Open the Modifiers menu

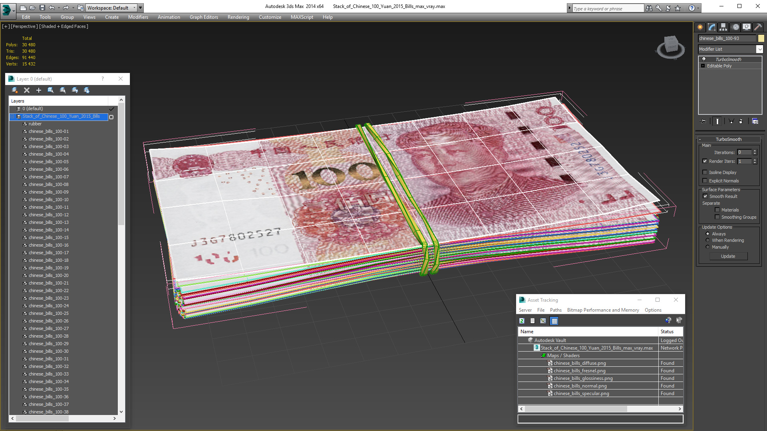pos(138,17)
